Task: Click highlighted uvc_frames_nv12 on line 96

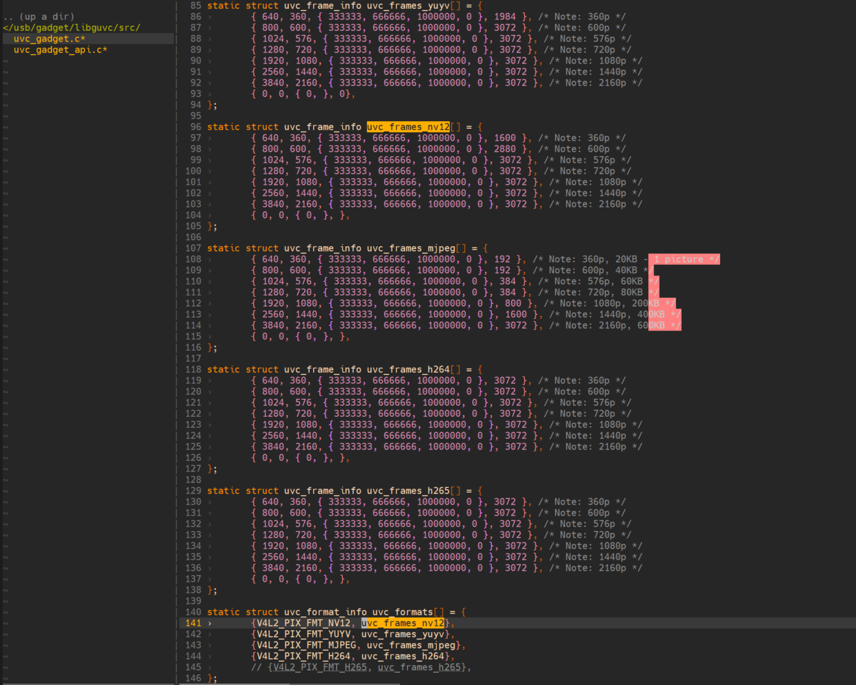Action: point(408,127)
